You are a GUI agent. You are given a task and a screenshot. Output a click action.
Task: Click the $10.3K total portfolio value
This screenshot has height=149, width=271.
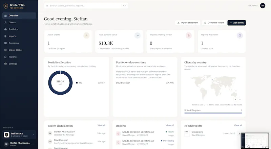point(106,43)
